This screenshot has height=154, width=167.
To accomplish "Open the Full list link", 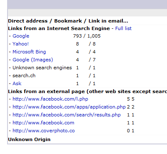I will tap(123, 28).
